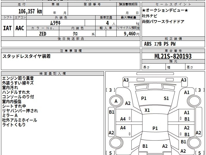
Task: Select the S1 mark on the hood
Action: (166, 98)
